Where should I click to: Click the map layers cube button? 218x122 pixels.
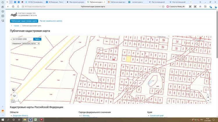tap(14, 95)
